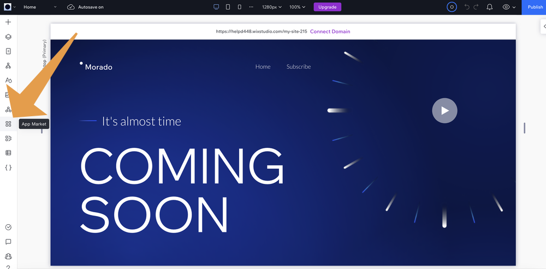Open more breakpoint options ellipsis
Screen dimensions: 546x269
(x=251, y=7)
